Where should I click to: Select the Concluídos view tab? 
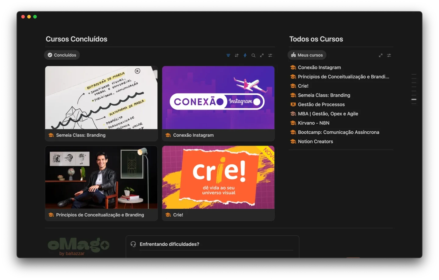[62, 55]
